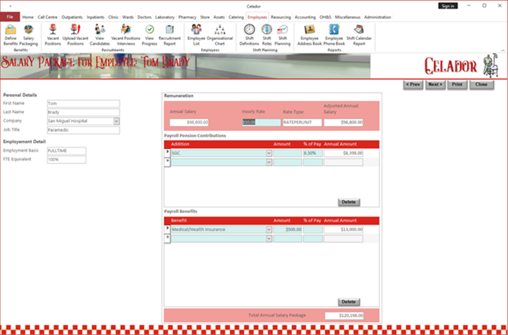Viewport: 508px width, 335px height.
Task: Expand the Medical/Health Insurance benefit dropdown
Action: click(269, 230)
